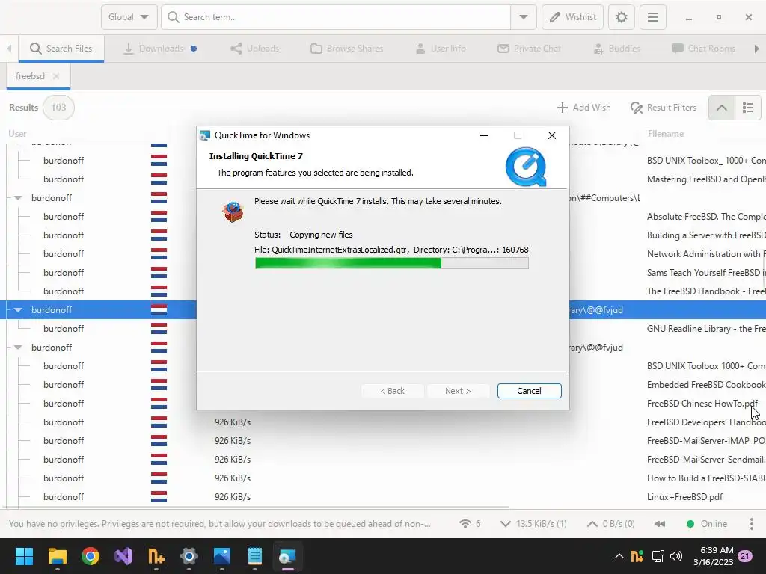Open the Global search scope dropdown

[x=129, y=17]
